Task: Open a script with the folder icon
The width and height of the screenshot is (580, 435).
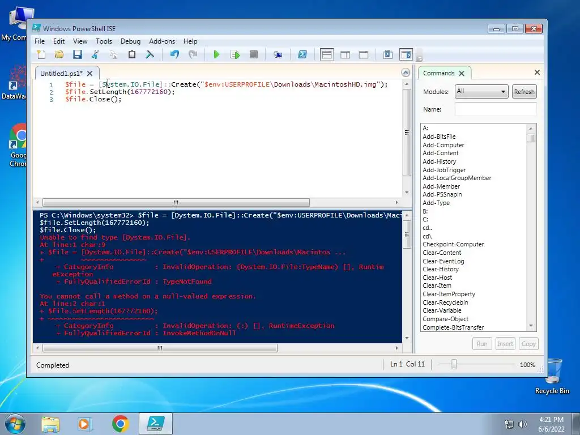Action: [59, 55]
